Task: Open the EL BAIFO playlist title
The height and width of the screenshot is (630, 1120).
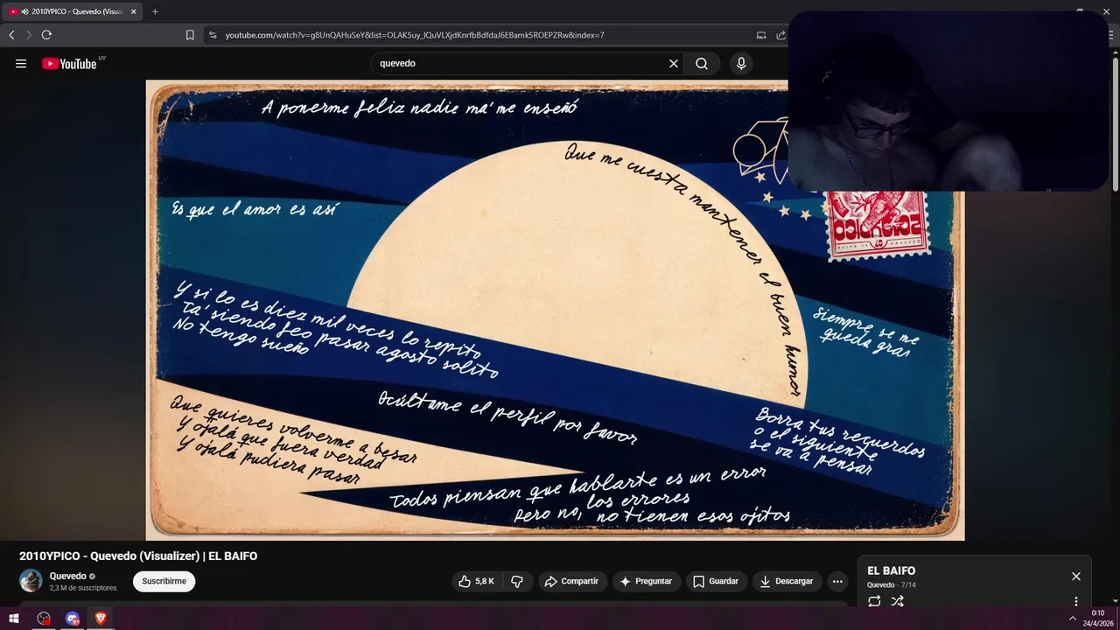Action: 892,570
